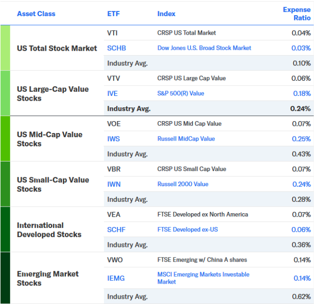Click the International Developed Stocks label
Viewport: 314px width, 304px height.
(49, 230)
